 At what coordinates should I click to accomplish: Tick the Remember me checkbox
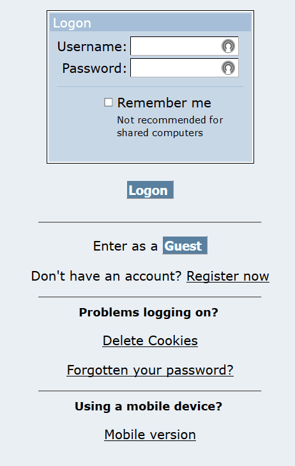click(109, 102)
